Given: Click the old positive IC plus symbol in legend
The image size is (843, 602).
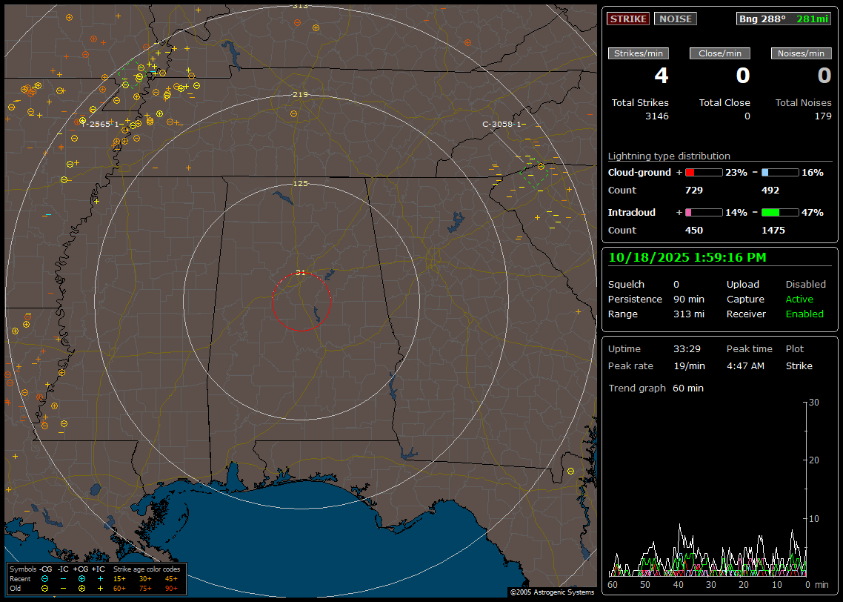Looking at the screenshot, I should (100, 588).
